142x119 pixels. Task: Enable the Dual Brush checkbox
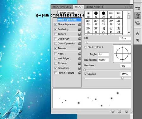56,39
